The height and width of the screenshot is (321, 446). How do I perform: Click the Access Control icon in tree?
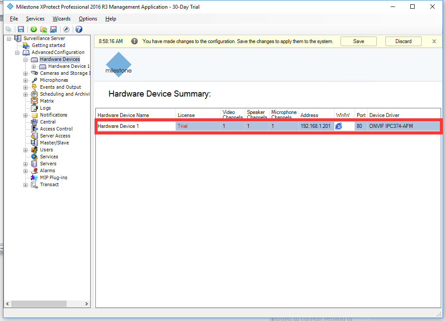[x=34, y=129]
